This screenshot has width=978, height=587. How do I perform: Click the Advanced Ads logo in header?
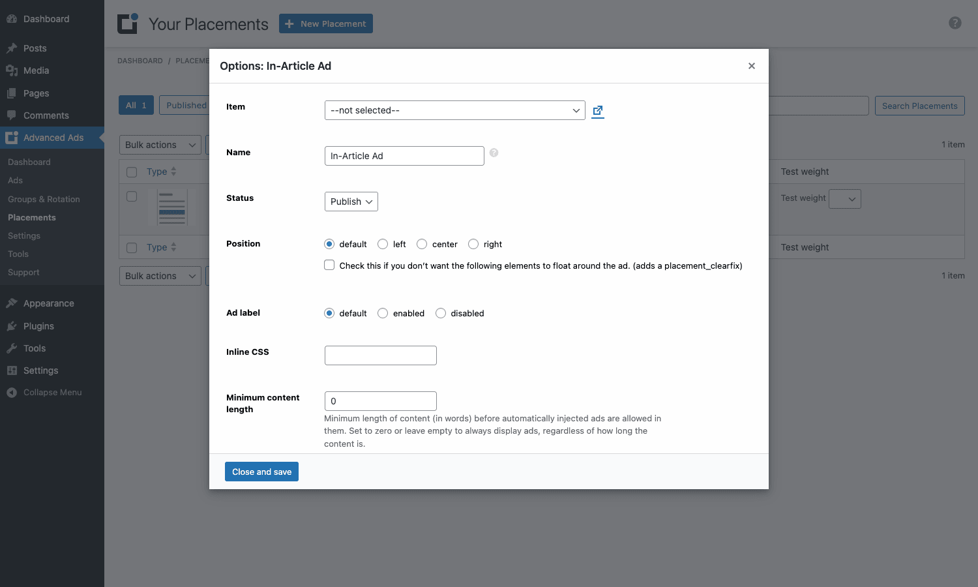128,23
